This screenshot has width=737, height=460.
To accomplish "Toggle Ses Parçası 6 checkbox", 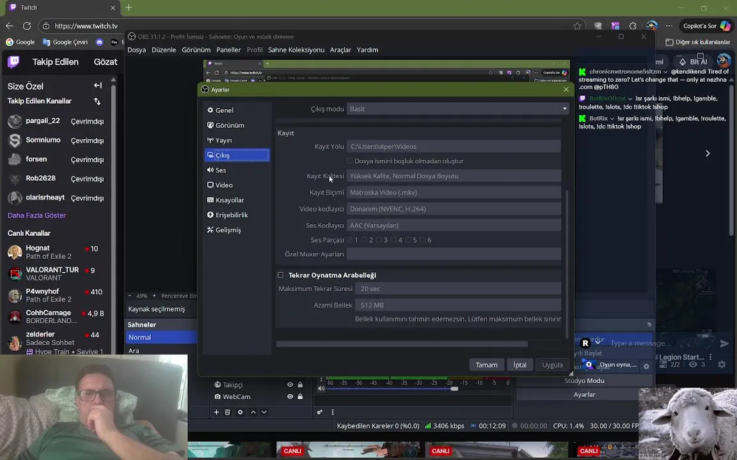I will [422, 240].
